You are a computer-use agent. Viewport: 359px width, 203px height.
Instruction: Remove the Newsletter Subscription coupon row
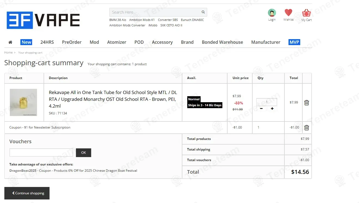pyautogui.click(x=306, y=128)
